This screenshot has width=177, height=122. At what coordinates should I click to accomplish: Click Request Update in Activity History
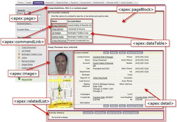pyautogui.click(x=131, y=113)
